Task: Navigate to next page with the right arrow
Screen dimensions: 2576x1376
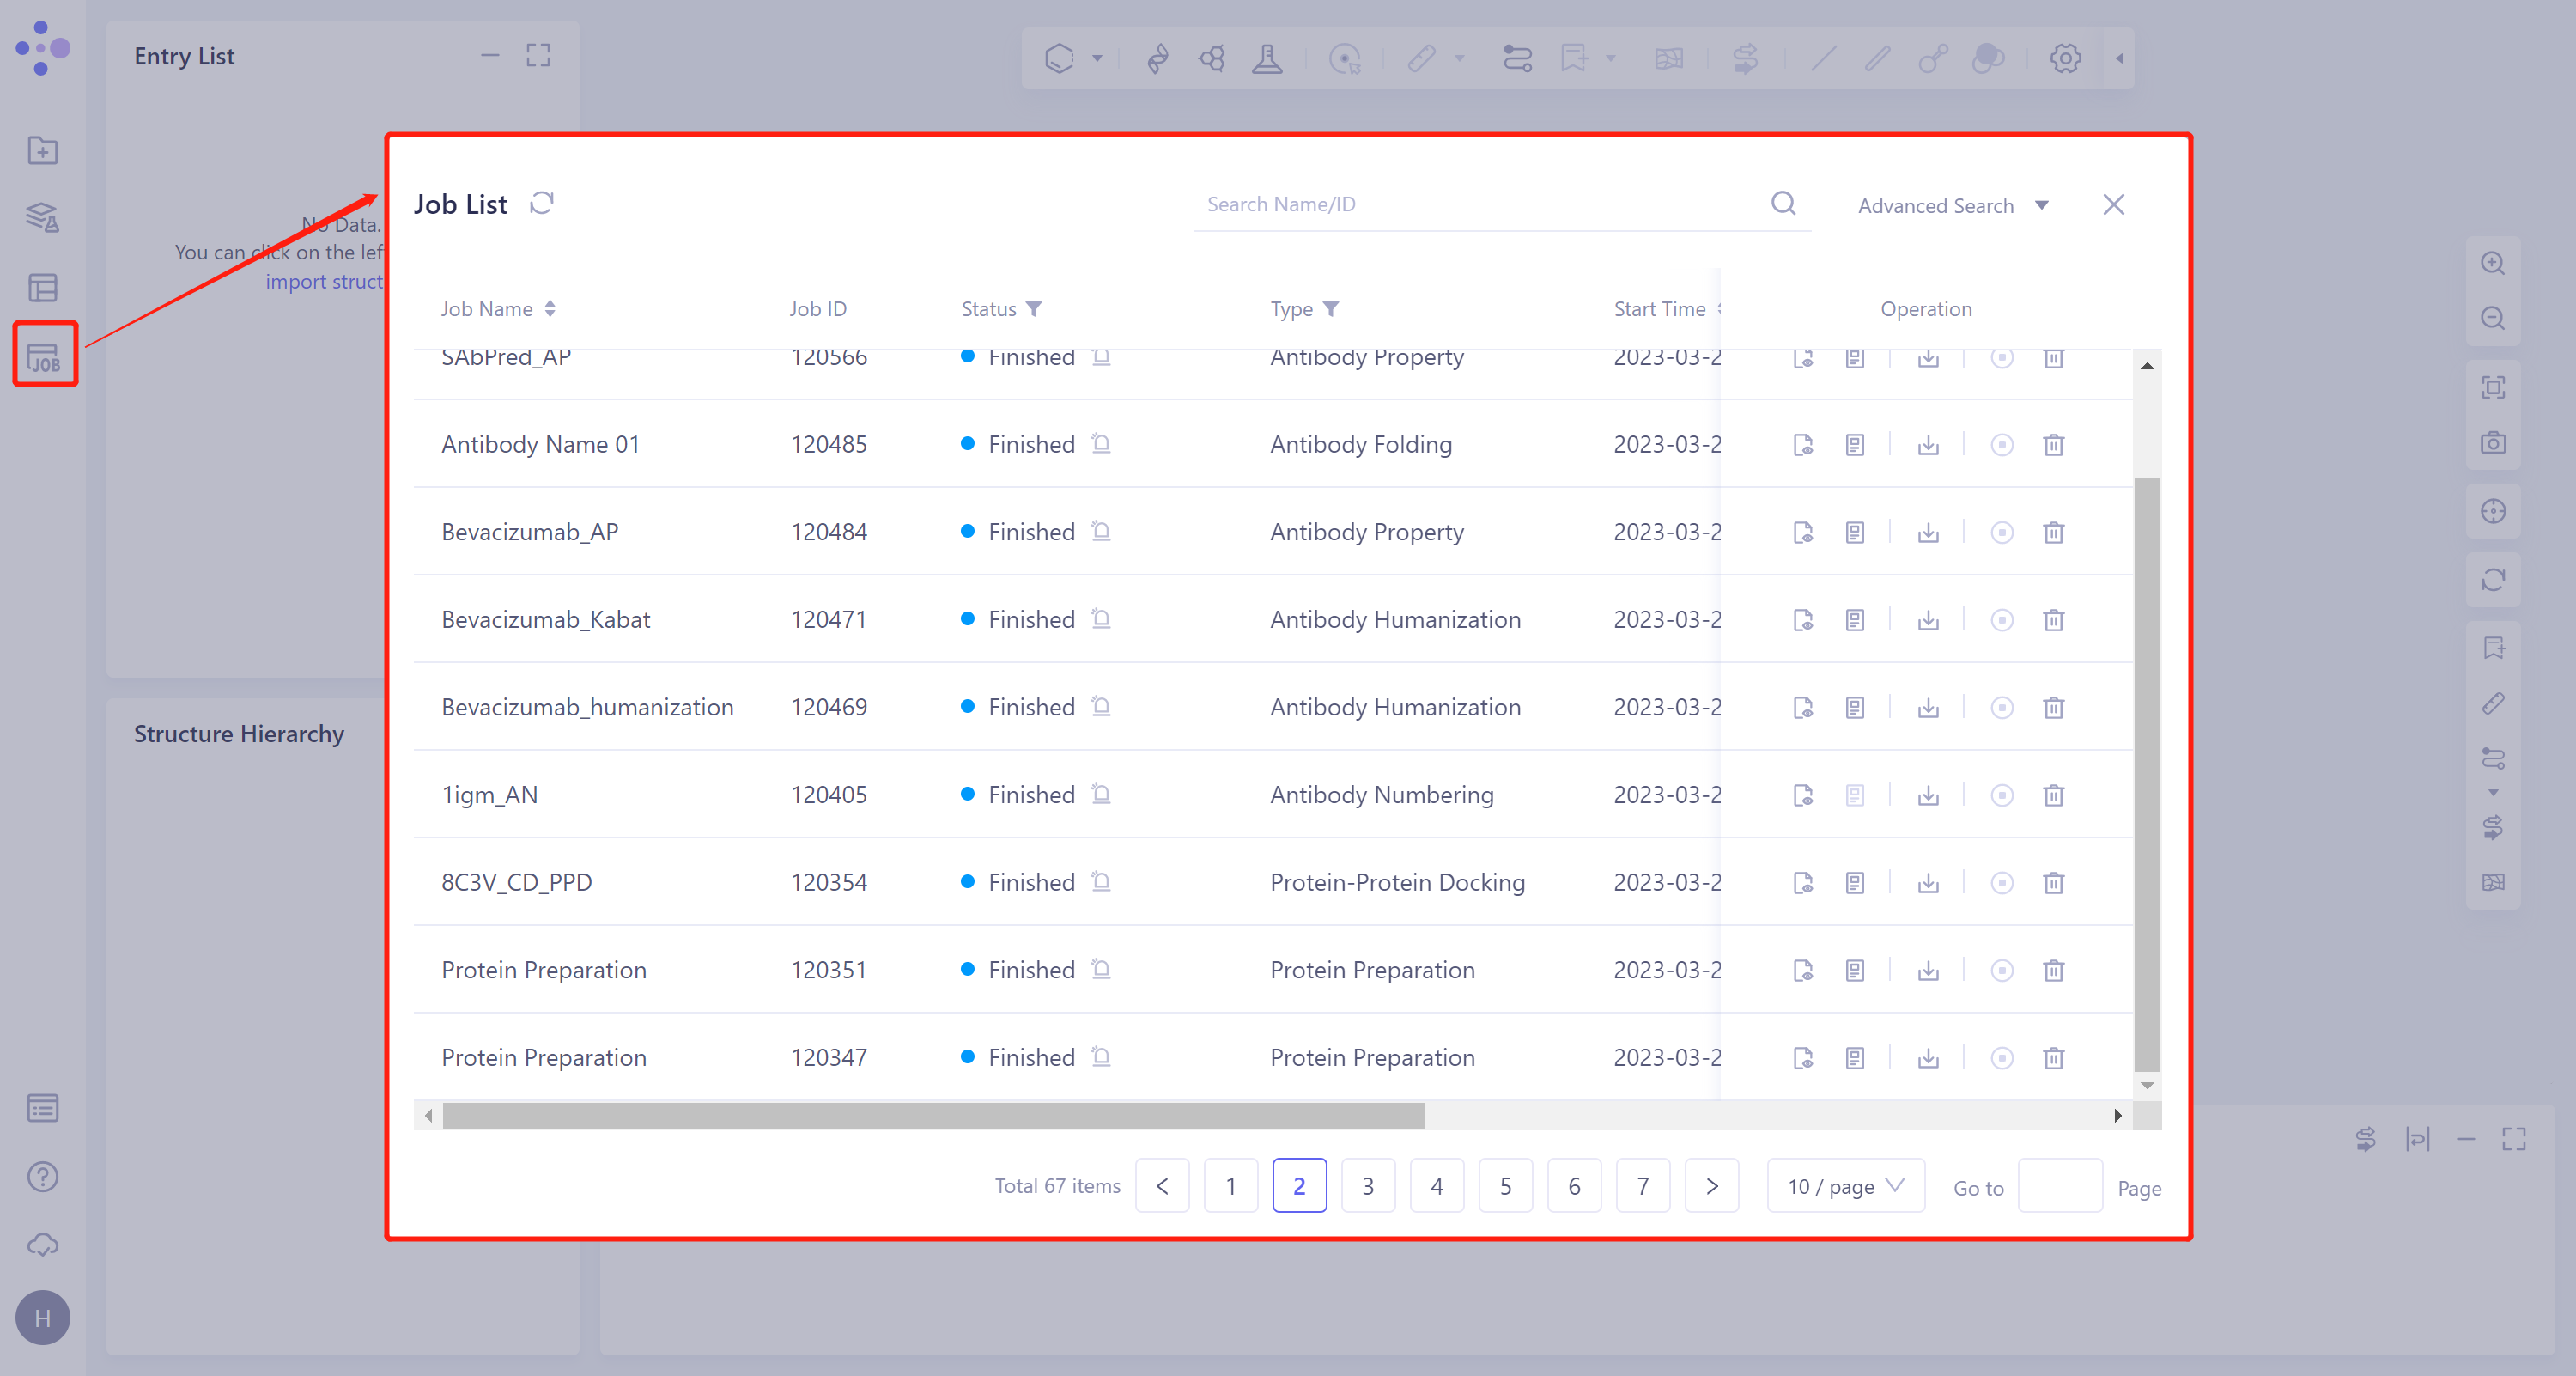Action: pos(1712,1186)
